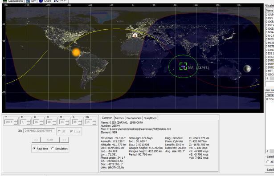Viewport: 274px width, 176px height.
Task: Click the Year (Y) value field
Action: 9,122
